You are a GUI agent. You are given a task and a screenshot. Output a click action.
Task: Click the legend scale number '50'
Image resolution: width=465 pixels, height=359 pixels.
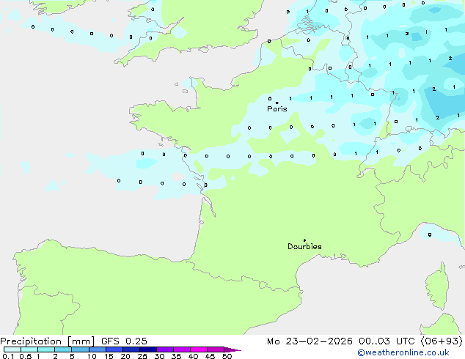[227, 356]
